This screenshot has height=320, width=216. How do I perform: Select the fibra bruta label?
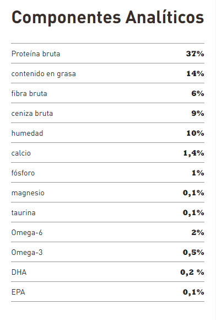29,93
